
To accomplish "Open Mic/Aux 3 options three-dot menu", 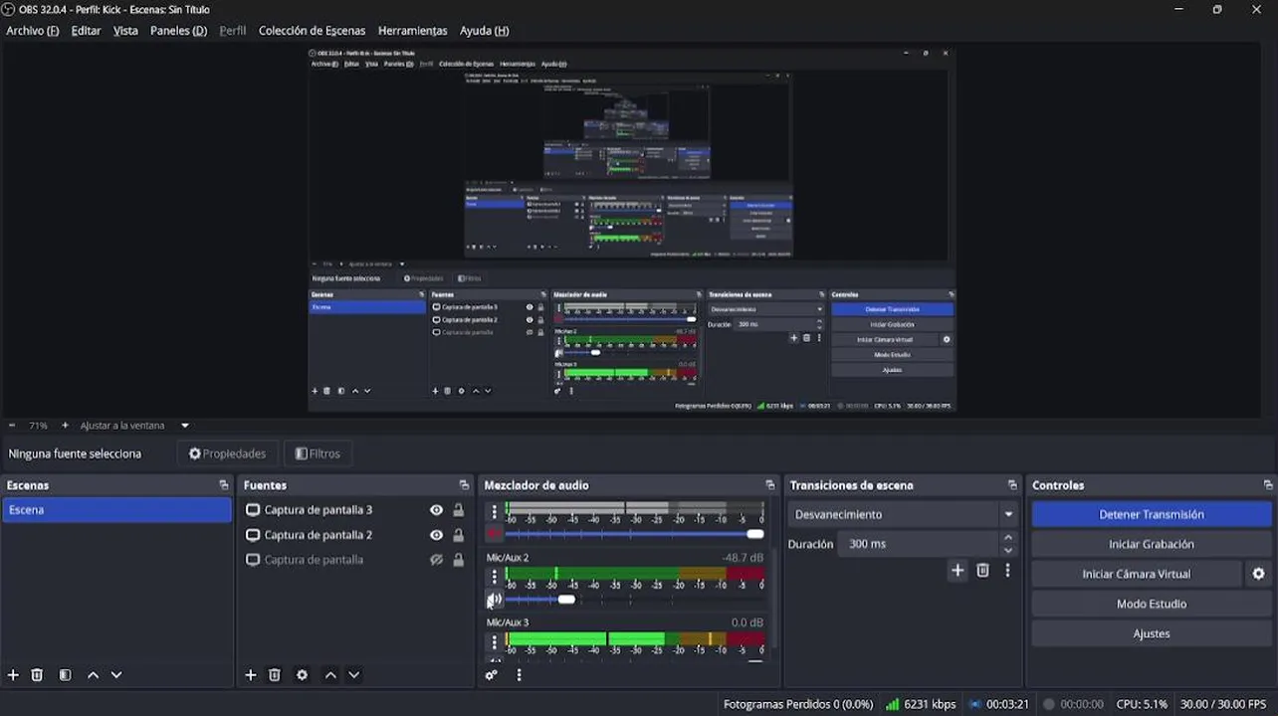I will [494, 642].
